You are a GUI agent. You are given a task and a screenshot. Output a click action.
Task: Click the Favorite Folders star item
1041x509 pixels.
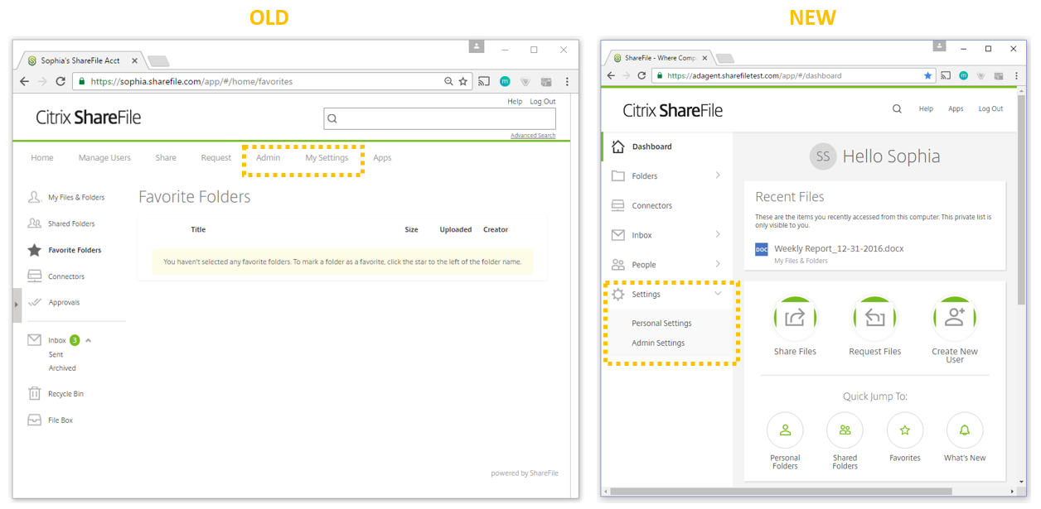pos(70,250)
